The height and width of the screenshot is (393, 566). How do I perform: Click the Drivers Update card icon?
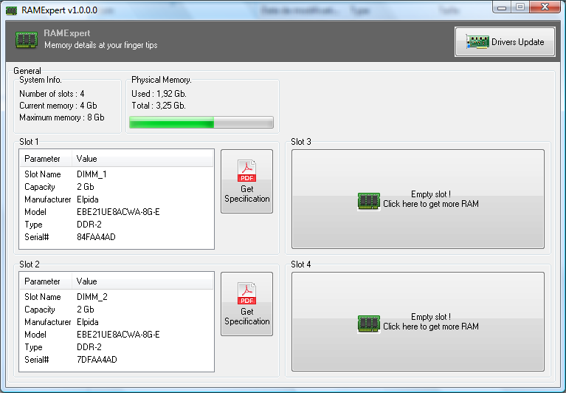477,42
